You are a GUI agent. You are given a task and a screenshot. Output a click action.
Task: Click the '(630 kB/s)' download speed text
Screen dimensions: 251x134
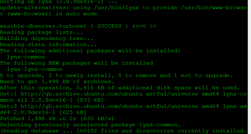97,119
